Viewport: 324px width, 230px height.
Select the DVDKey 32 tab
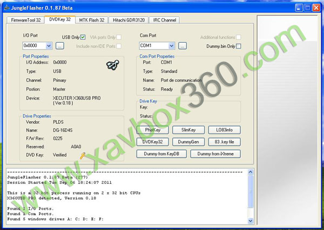(x=60, y=19)
